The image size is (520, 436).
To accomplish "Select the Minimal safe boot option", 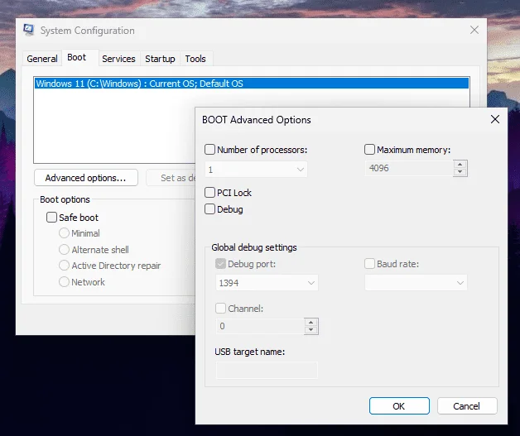I will click(64, 233).
